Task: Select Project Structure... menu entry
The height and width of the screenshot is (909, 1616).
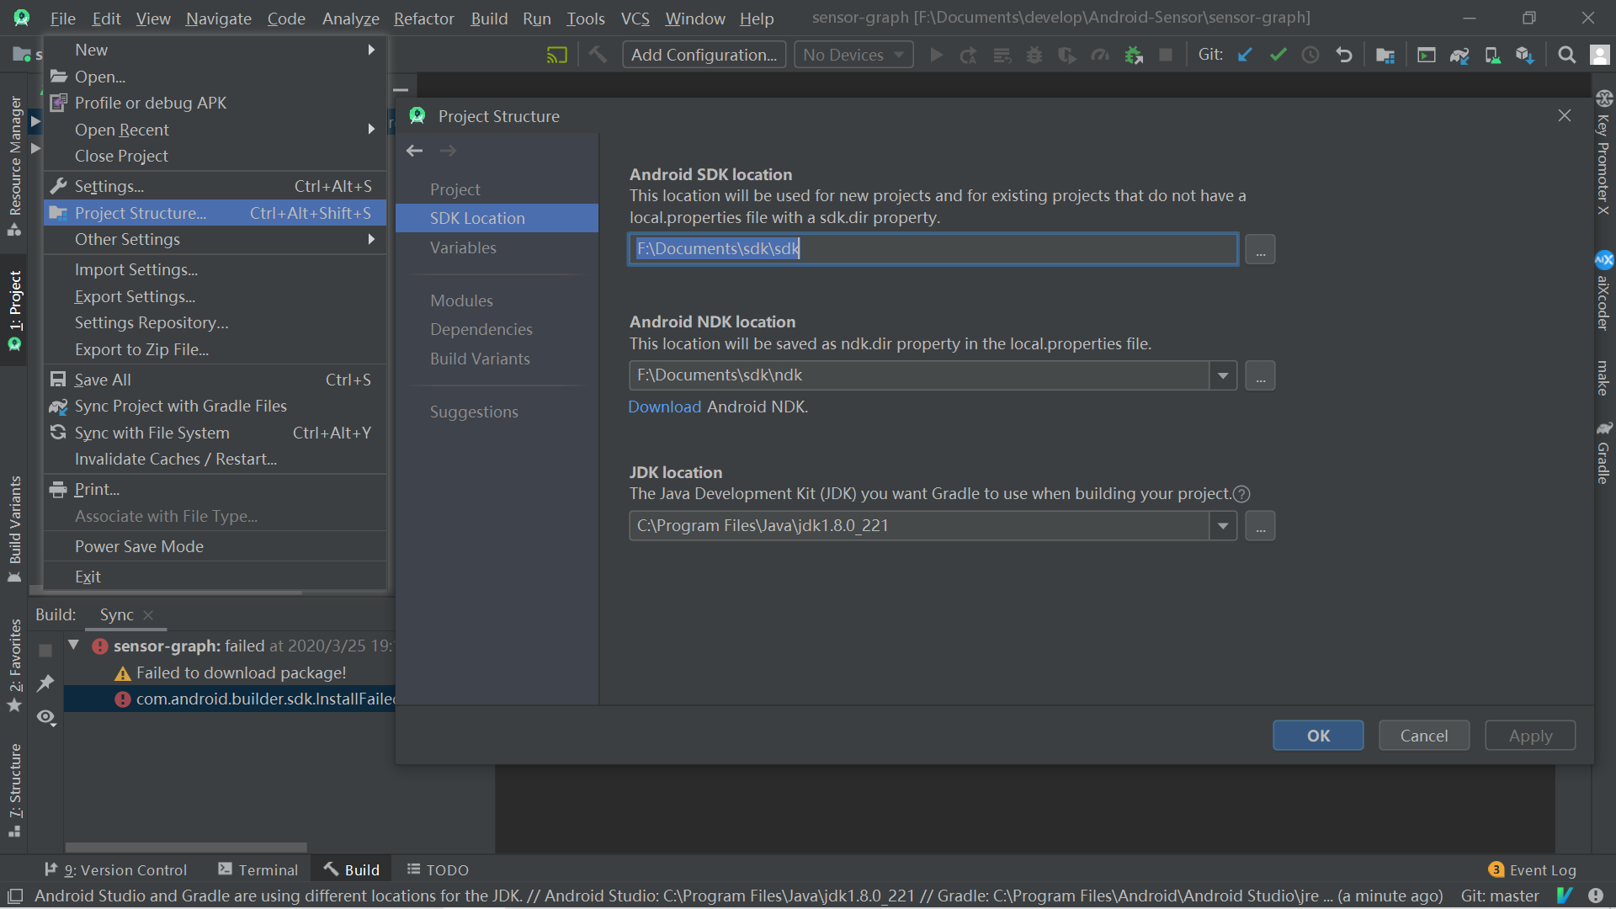Action: pos(215,213)
